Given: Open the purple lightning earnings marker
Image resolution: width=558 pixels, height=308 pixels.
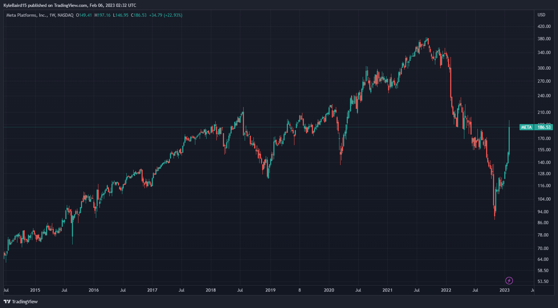Looking at the screenshot, I should [509, 280].
